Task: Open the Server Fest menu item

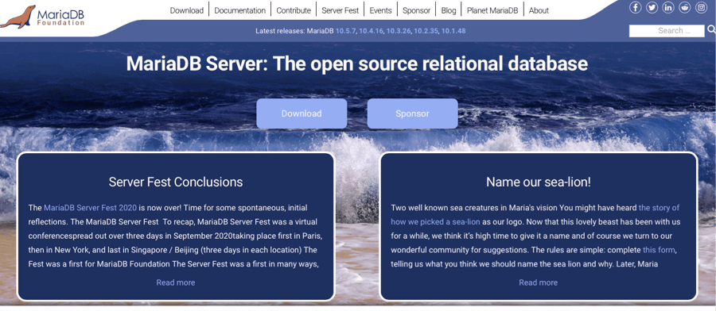Action: (340, 10)
